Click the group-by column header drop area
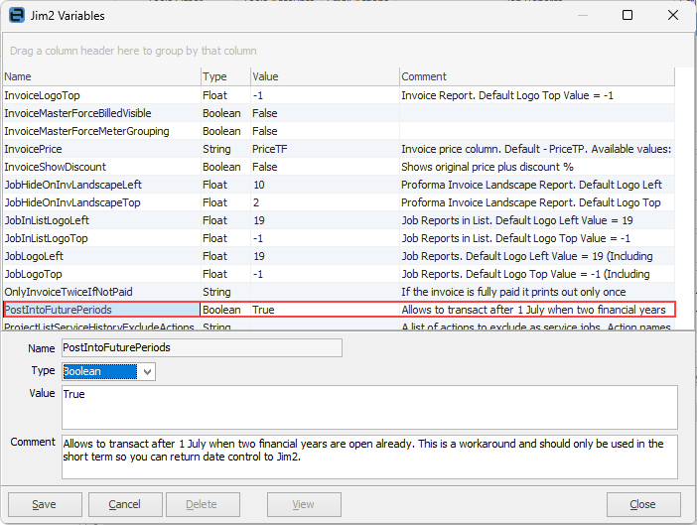Viewport: 697px width, 525px height. coord(348,51)
